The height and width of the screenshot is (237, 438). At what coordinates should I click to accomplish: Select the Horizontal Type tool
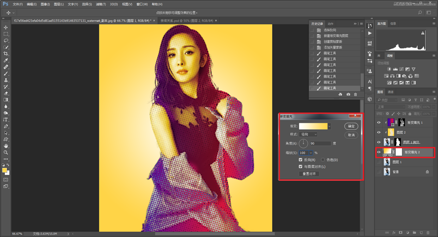[x=6, y=119]
